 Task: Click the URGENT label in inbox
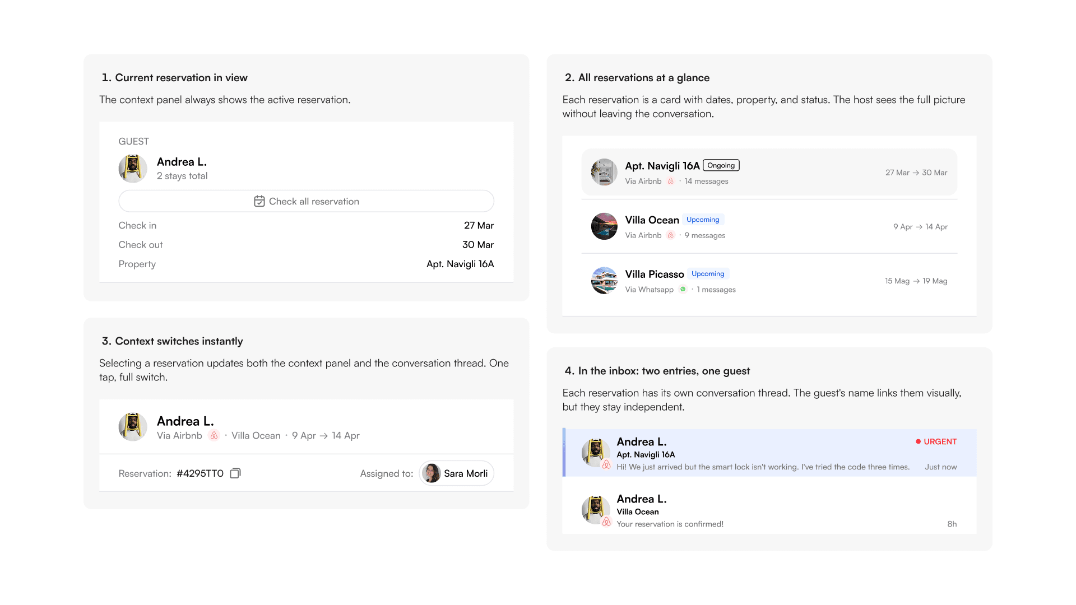click(936, 441)
